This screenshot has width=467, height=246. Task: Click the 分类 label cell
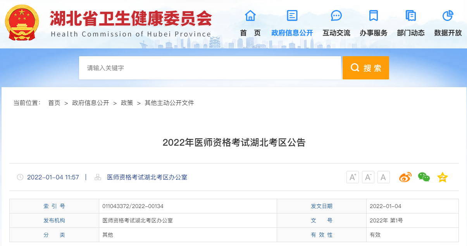coord(54,235)
